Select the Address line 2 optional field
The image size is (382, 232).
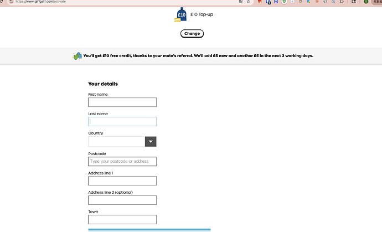coord(122,200)
